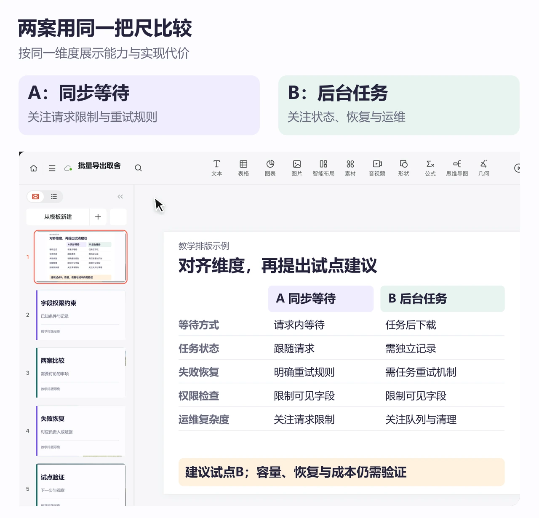Screen dimensions: 539x518
Task: Add a new slide with plus button
Action: tap(98, 217)
